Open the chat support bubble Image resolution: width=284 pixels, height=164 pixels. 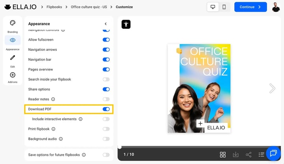tap(273, 153)
